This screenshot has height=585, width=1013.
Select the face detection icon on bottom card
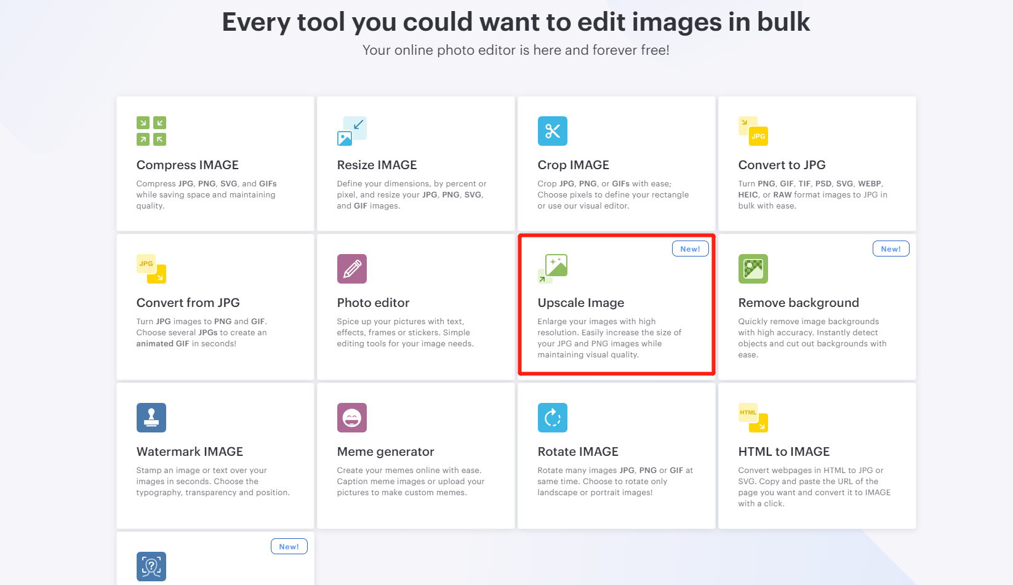pyautogui.click(x=151, y=567)
